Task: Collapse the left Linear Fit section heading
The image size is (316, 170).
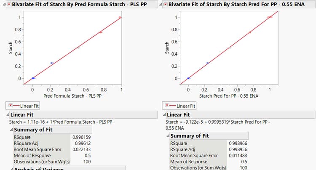Action: point(7,114)
